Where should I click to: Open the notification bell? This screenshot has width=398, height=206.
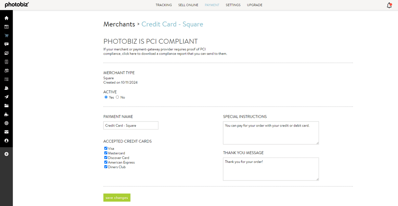pos(389,5)
